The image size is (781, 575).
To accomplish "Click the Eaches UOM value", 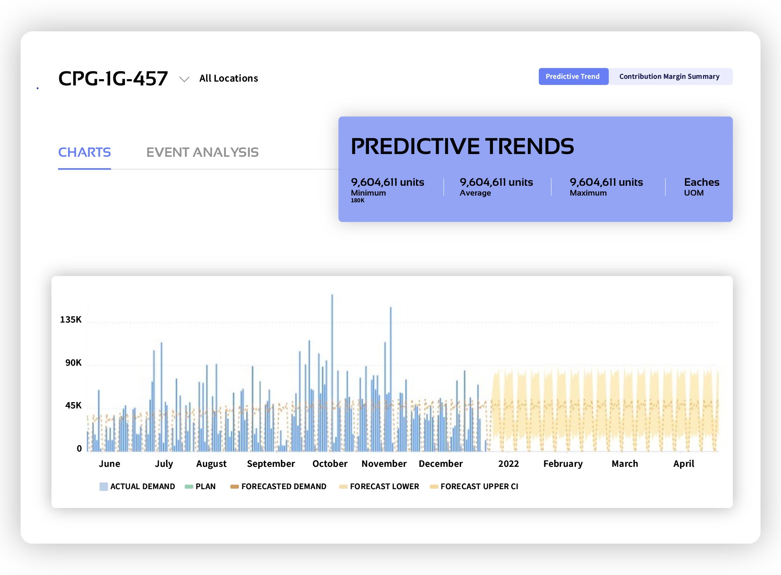I will click(x=701, y=182).
